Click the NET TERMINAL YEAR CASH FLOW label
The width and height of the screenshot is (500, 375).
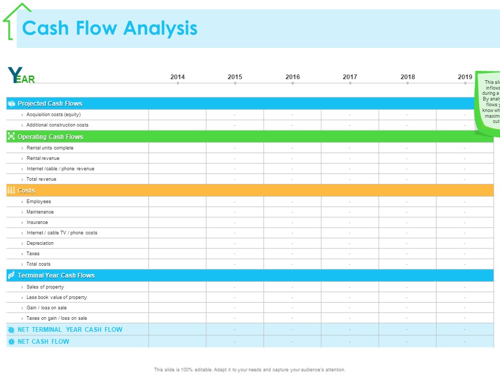[70, 330]
